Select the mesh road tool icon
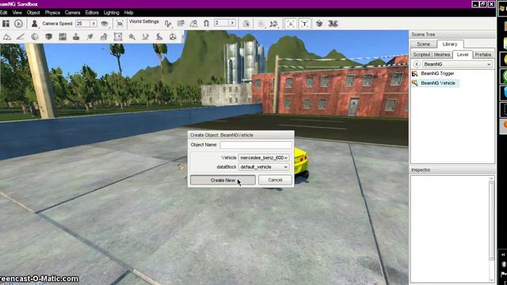507x285 pixels. point(104,37)
